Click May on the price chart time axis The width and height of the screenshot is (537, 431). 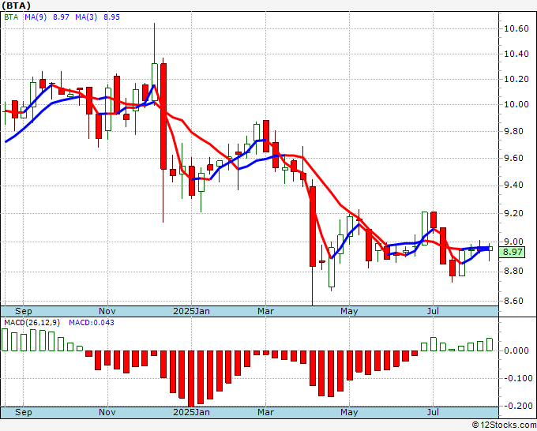tap(349, 311)
